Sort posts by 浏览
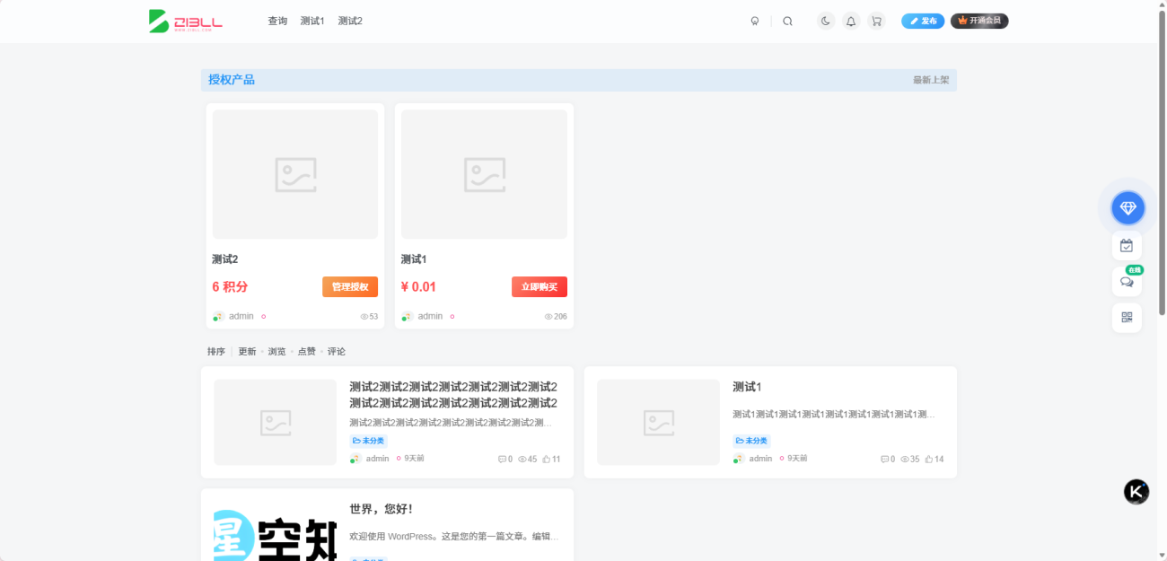Screen dimensions: 1167x561 pos(276,352)
